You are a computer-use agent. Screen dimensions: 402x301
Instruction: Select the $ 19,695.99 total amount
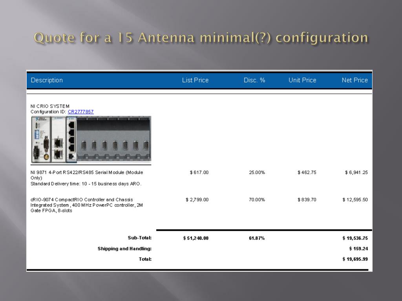(355, 259)
